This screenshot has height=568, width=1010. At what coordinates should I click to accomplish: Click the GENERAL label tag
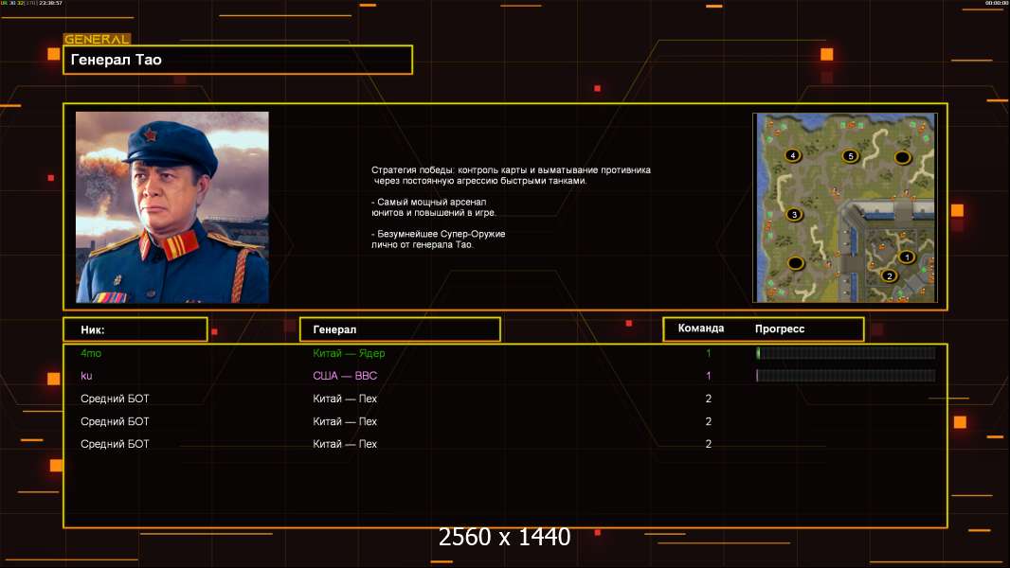[x=97, y=39]
